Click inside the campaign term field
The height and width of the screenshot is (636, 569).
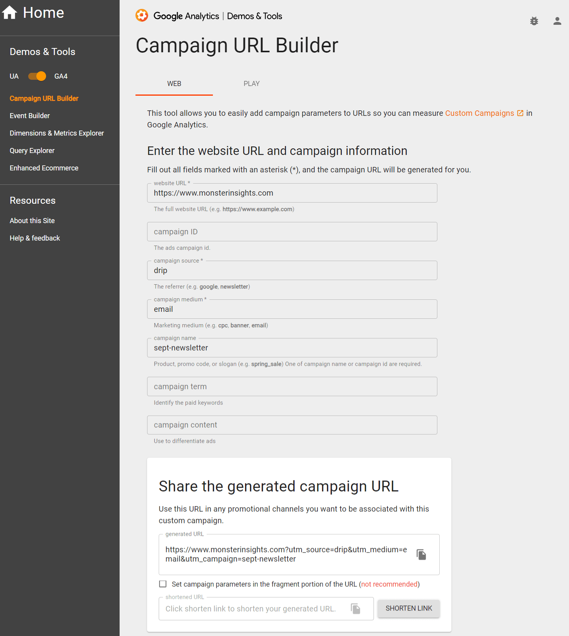pyautogui.click(x=292, y=386)
